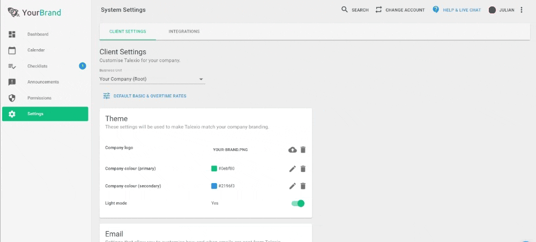Click the #0ebf80 colour value

227,169
